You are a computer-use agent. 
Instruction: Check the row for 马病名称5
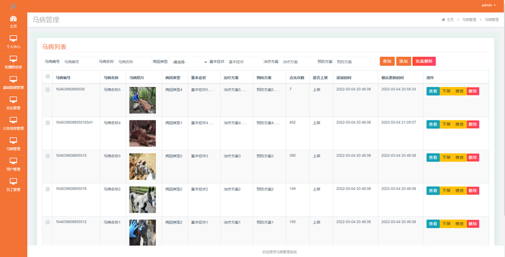click(48, 90)
